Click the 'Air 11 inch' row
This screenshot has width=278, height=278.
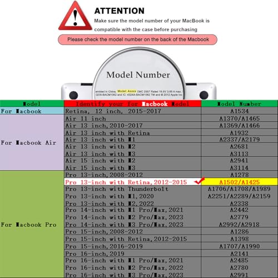click(132, 118)
